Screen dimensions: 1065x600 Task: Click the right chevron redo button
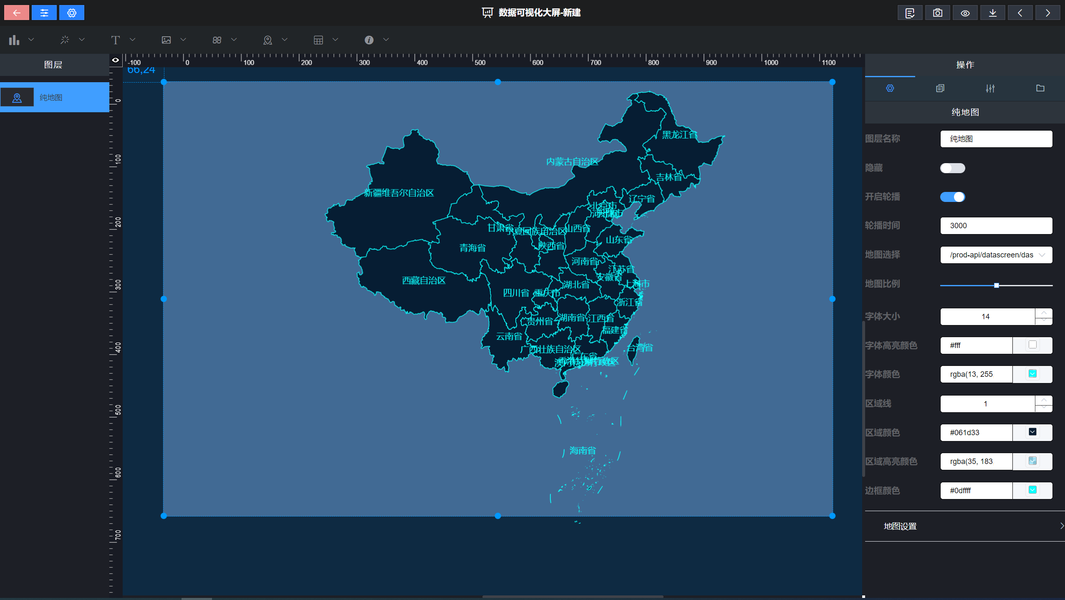coord(1047,13)
